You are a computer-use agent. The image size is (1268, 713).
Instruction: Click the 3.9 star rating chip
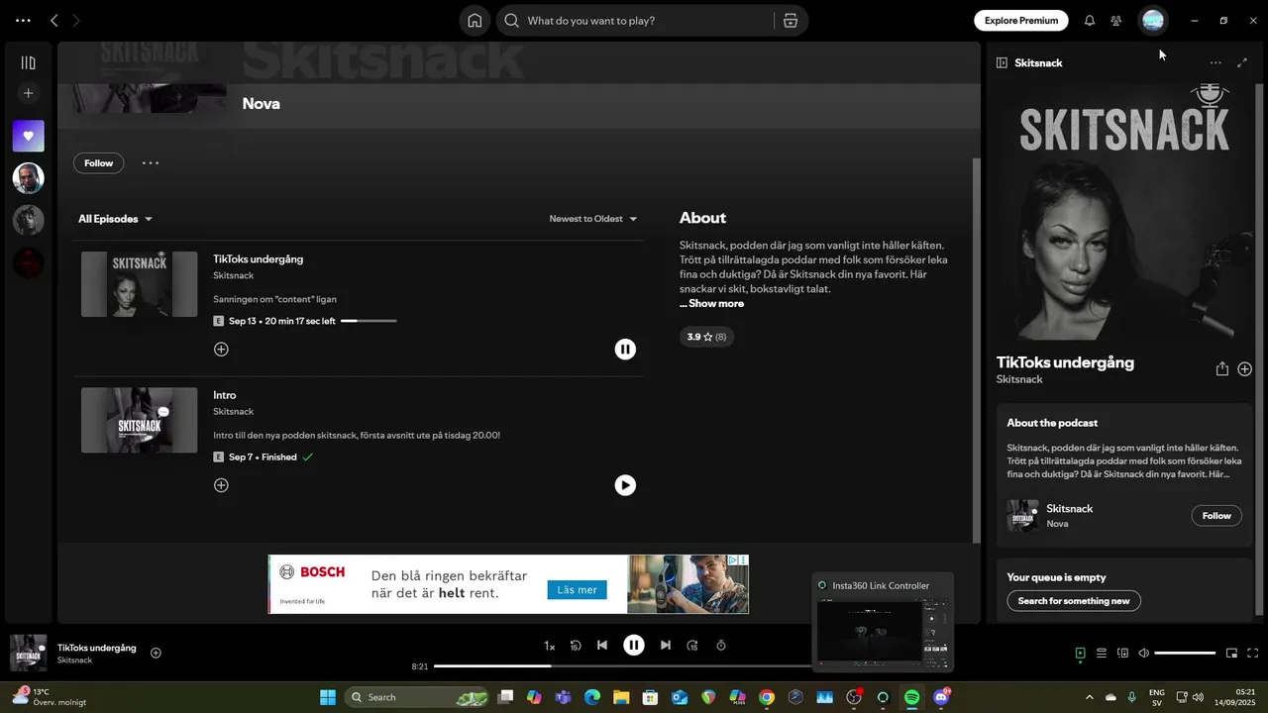(706, 337)
